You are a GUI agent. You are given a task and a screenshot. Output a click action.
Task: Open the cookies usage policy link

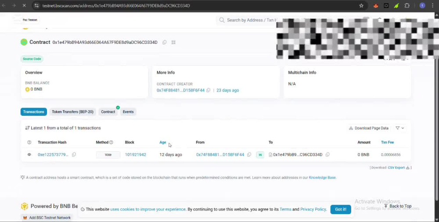(148, 209)
